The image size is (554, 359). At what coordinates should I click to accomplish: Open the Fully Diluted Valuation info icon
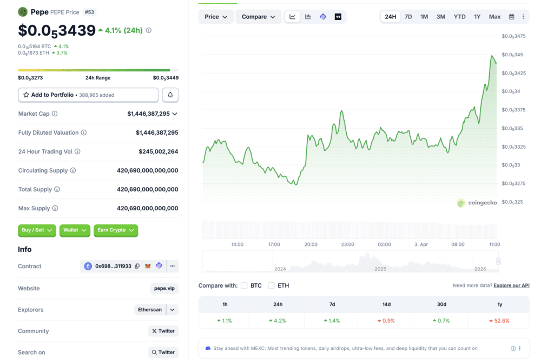coord(84,132)
